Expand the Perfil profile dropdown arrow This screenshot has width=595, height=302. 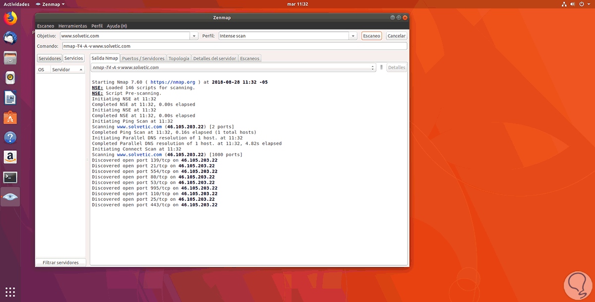tap(353, 36)
